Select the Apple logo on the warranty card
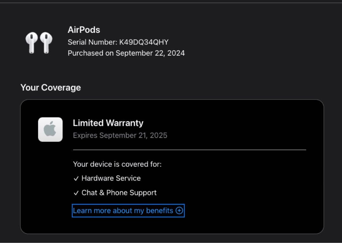342x243 pixels. coord(50,129)
